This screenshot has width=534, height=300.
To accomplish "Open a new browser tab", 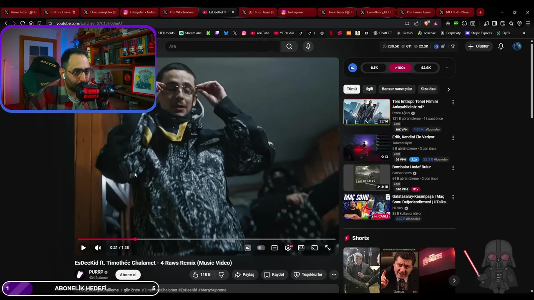I will [480, 12].
